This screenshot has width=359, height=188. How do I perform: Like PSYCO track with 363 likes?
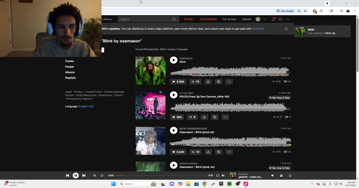177,117
